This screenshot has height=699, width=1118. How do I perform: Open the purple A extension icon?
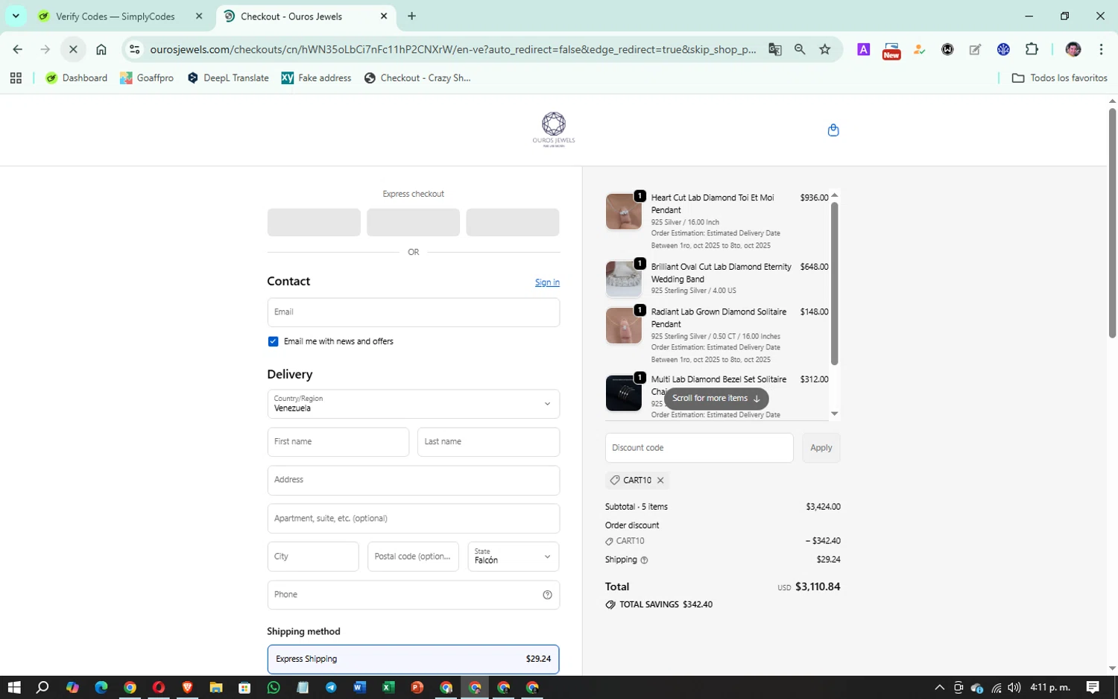(x=863, y=49)
